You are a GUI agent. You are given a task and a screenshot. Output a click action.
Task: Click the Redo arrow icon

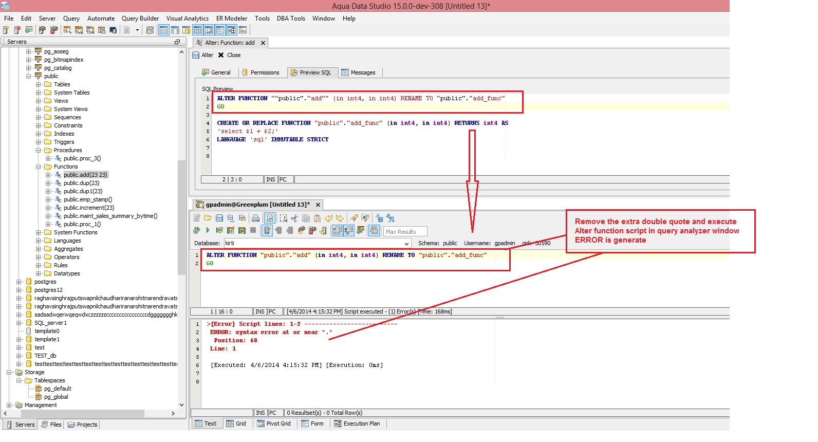(340, 218)
